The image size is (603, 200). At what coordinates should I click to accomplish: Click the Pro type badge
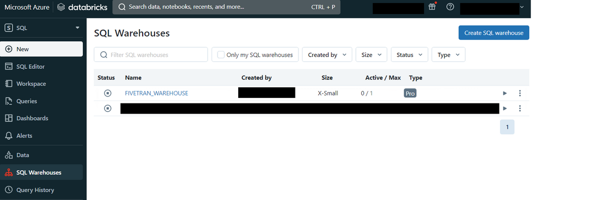(411, 93)
